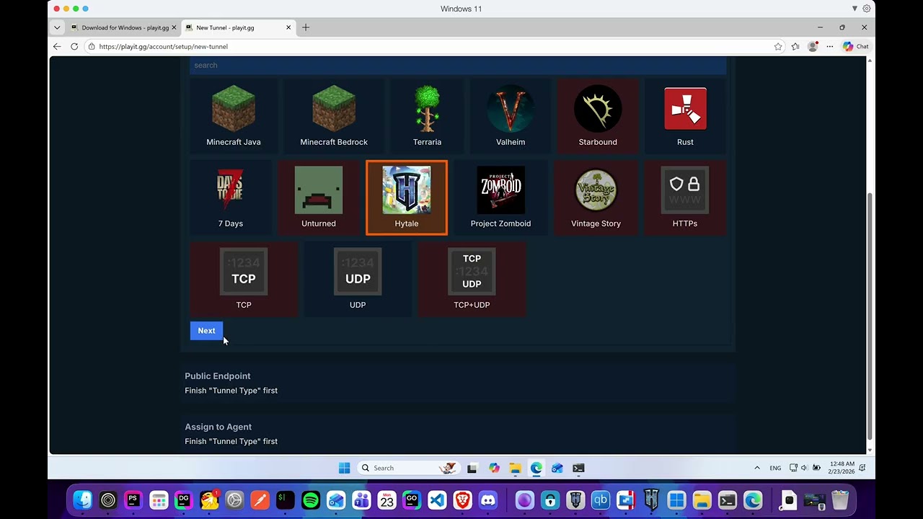
Task: Launch Spotify from the macOS Dock
Action: coord(311,500)
